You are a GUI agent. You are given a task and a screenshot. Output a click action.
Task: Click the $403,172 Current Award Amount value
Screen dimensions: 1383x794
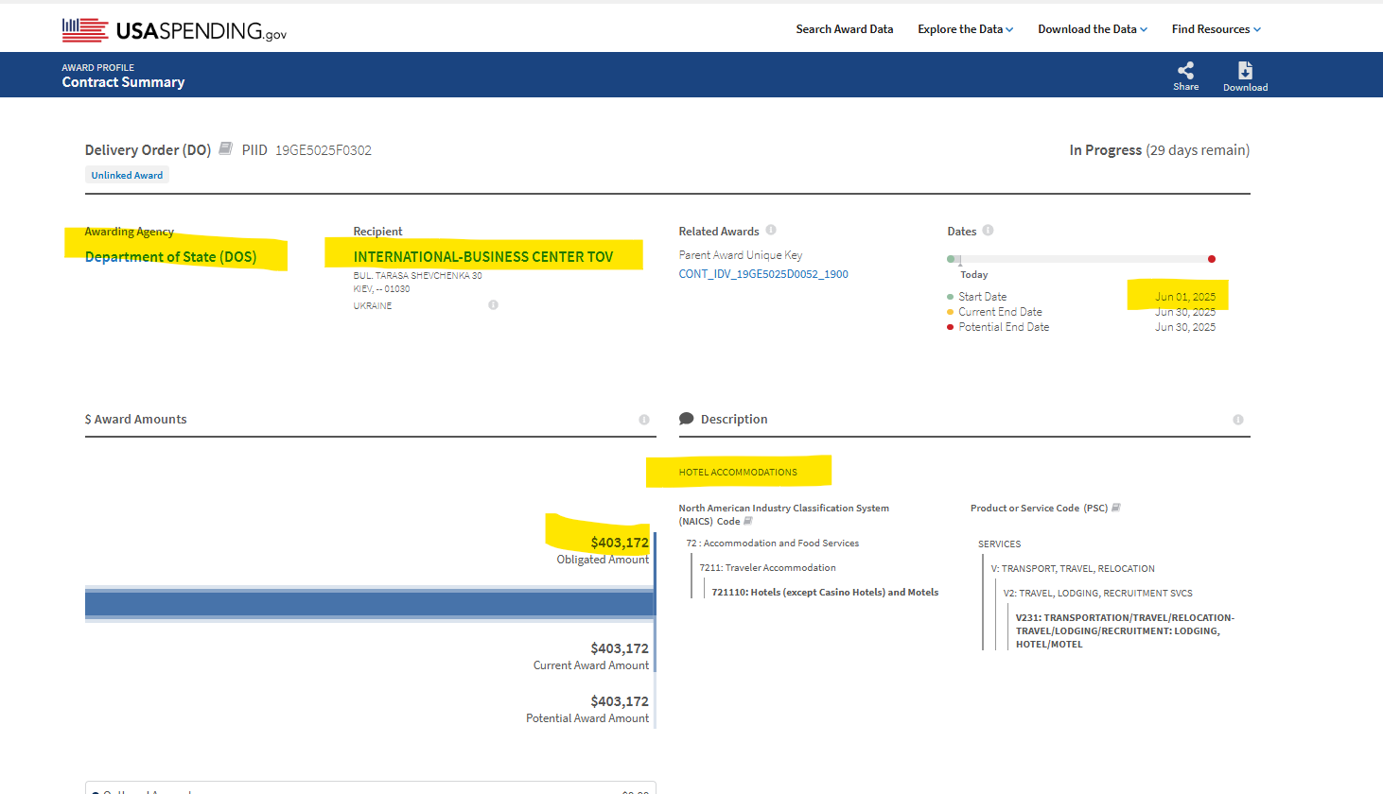coord(620,648)
